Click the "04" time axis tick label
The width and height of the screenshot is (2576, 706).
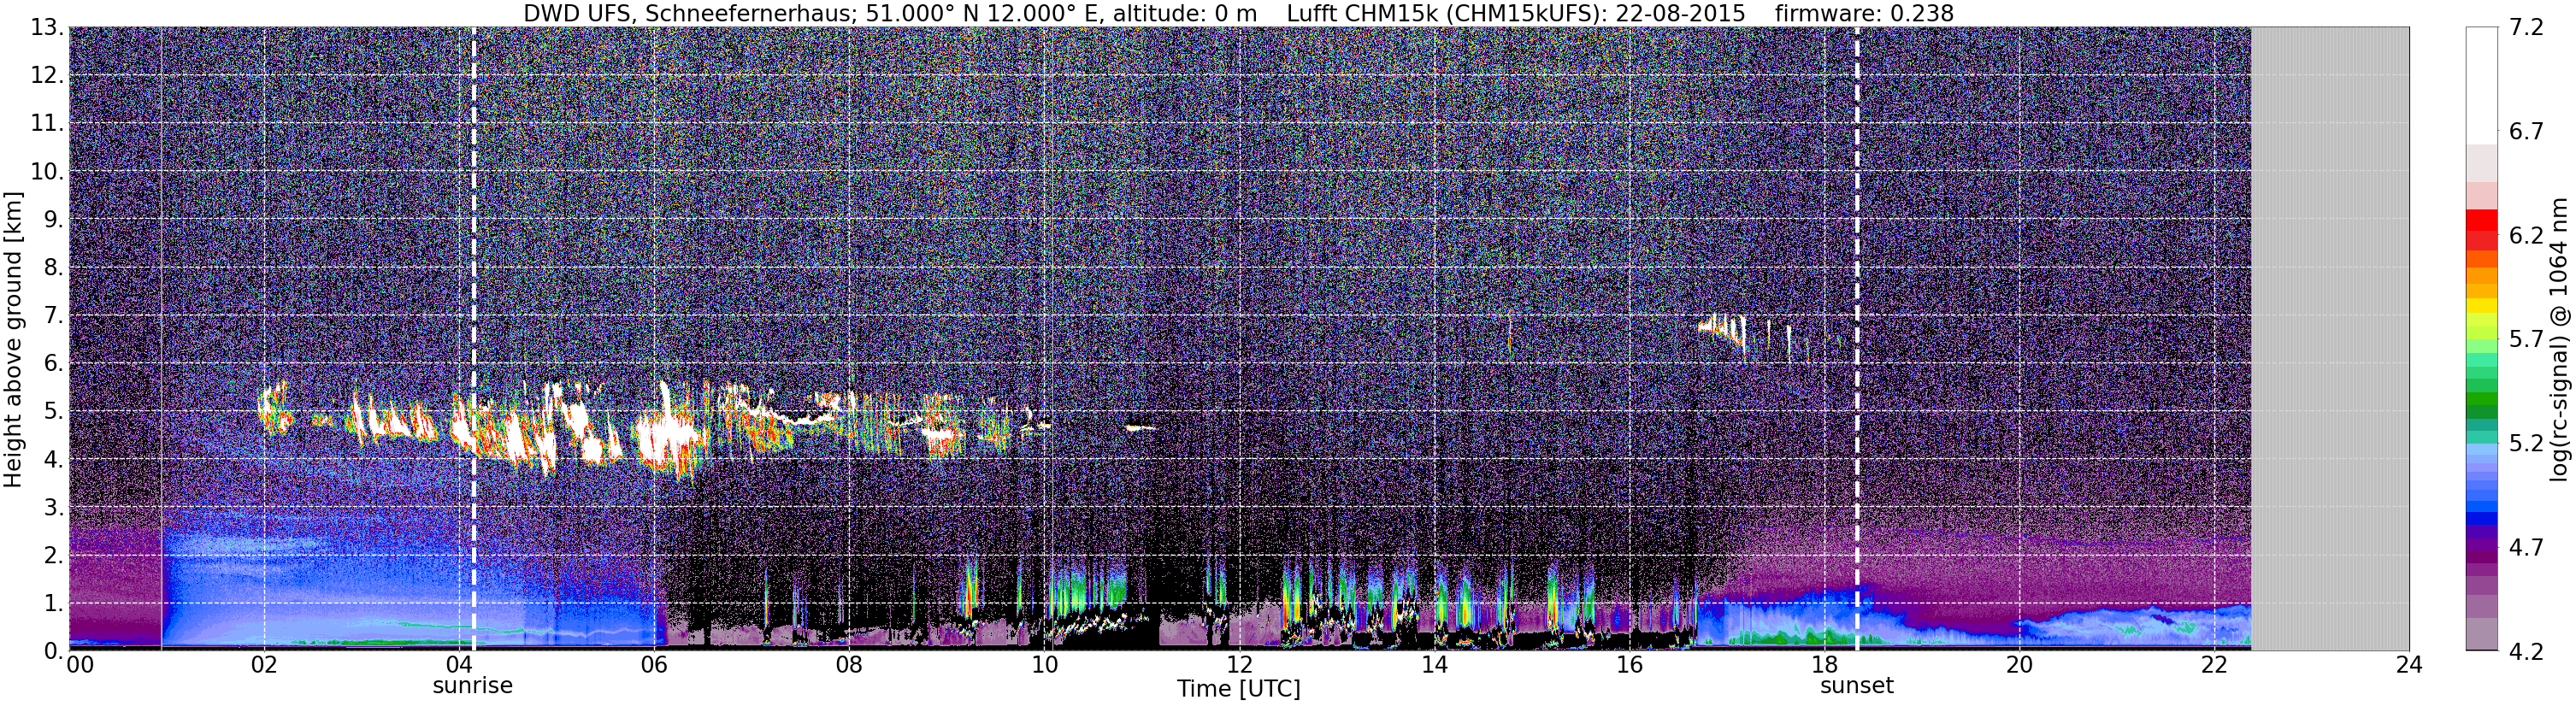(459, 665)
